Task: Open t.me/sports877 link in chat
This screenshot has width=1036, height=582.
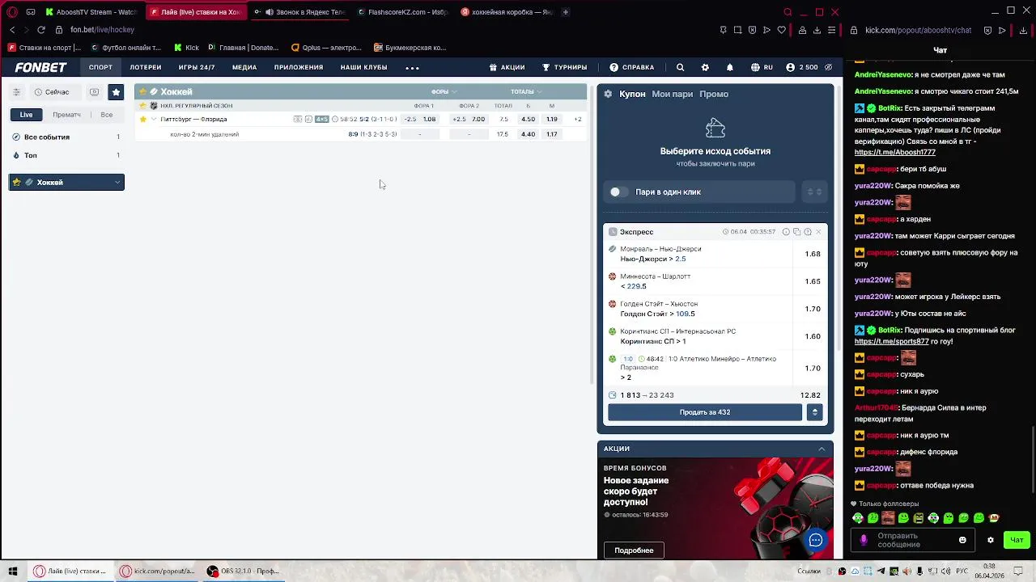Action: click(x=891, y=341)
